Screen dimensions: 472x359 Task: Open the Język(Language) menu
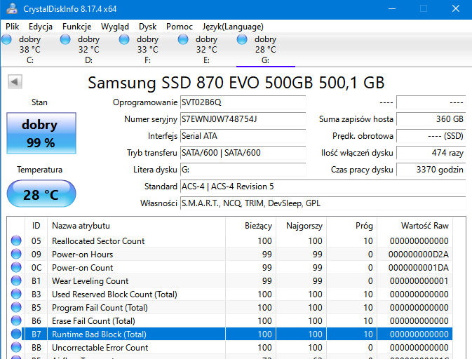point(233,27)
